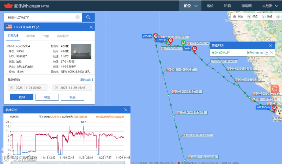Click track label 2023-11-06 00:05:37
This screenshot has height=164, width=282.
(x=267, y=94)
